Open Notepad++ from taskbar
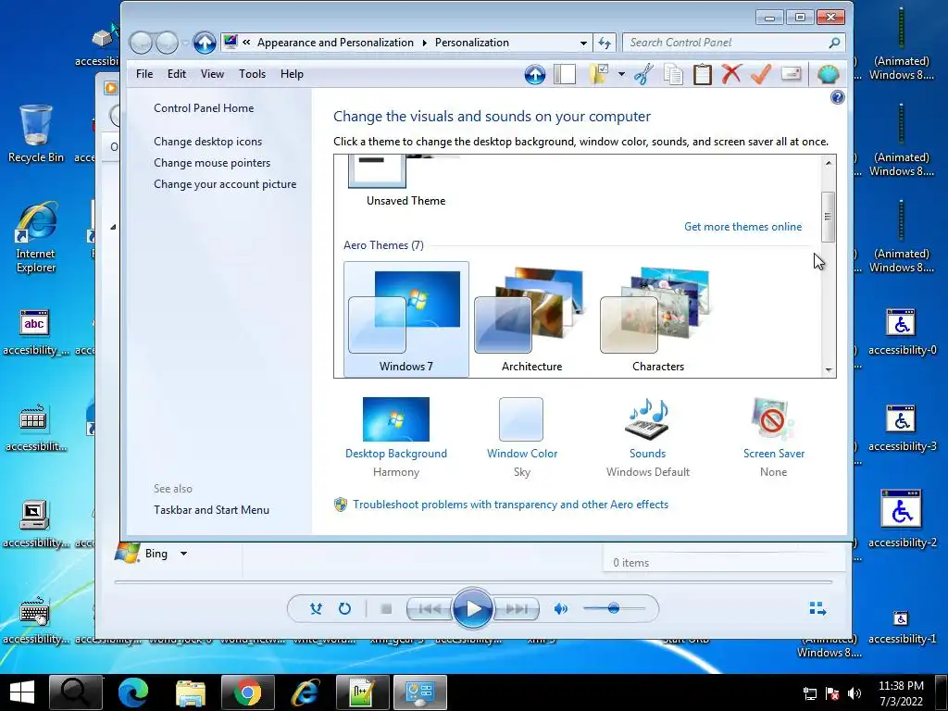The width and height of the screenshot is (948, 711). pos(363,692)
